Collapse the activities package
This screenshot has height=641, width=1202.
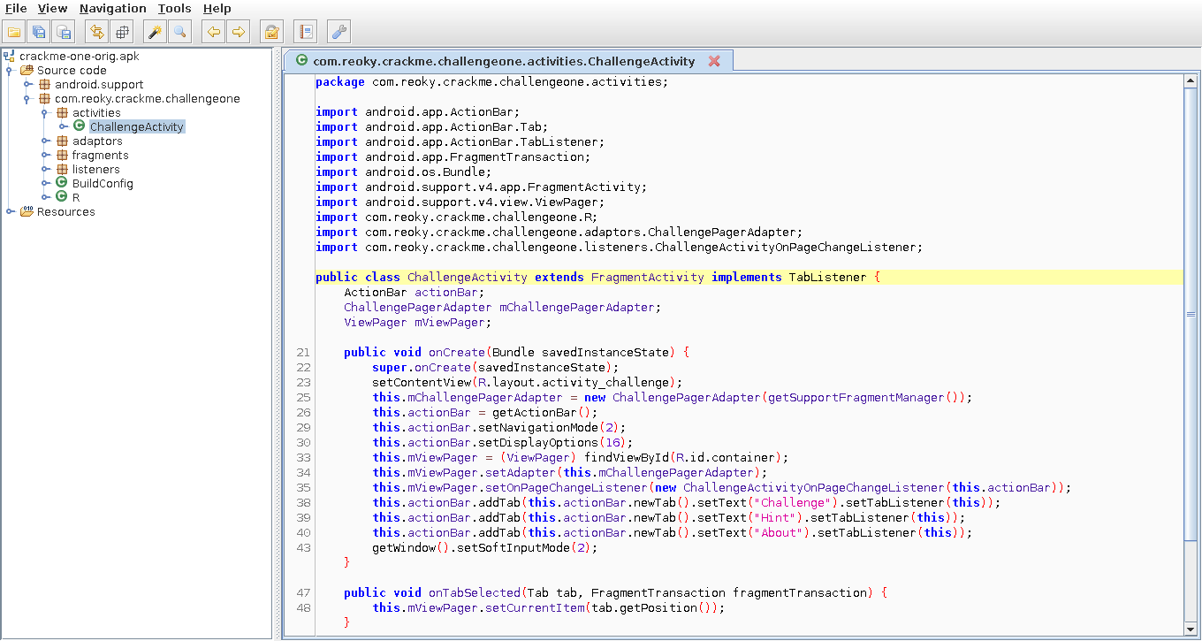45,113
